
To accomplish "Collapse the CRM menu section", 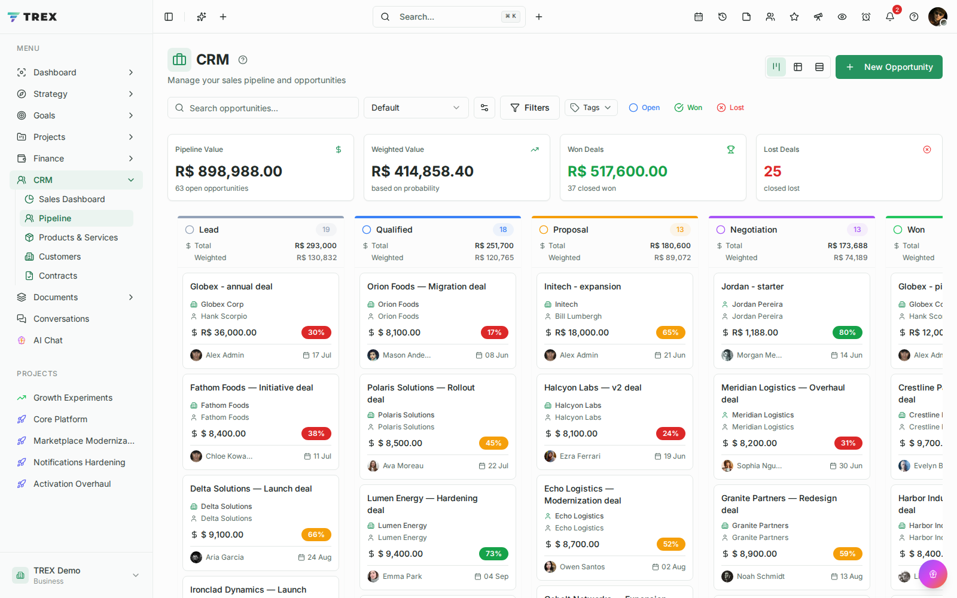I will (131, 180).
